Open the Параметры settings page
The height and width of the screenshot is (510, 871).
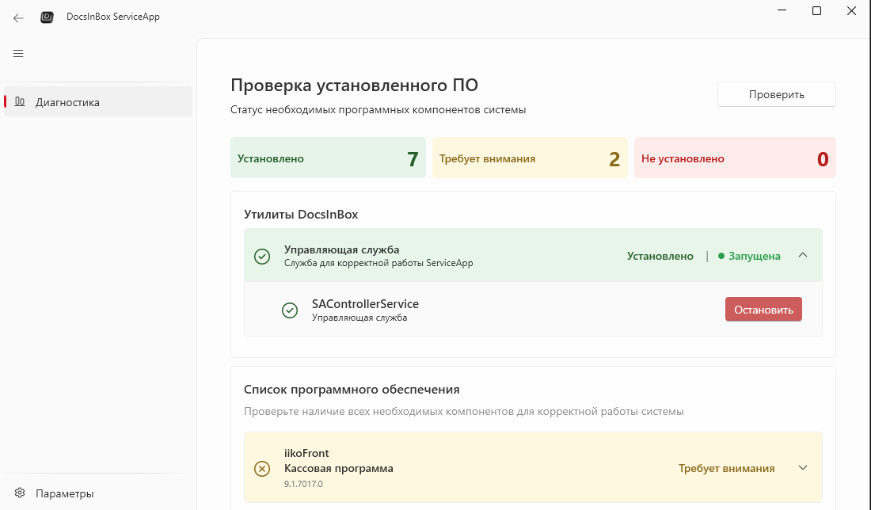tap(65, 493)
